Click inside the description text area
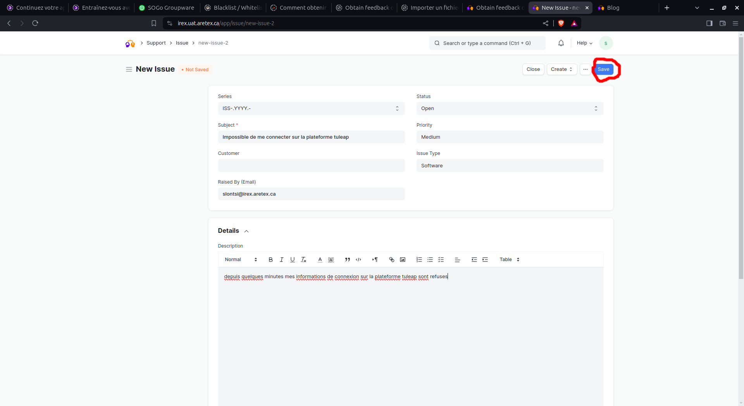 click(x=411, y=336)
